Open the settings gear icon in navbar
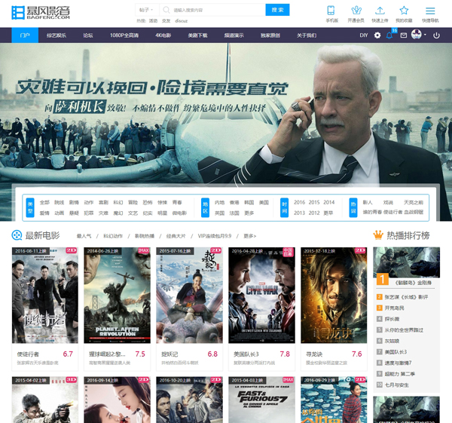 coord(377,35)
